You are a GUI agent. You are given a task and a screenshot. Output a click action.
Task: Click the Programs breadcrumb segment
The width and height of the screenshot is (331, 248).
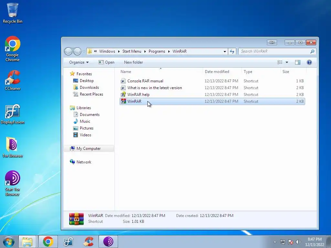point(157,51)
